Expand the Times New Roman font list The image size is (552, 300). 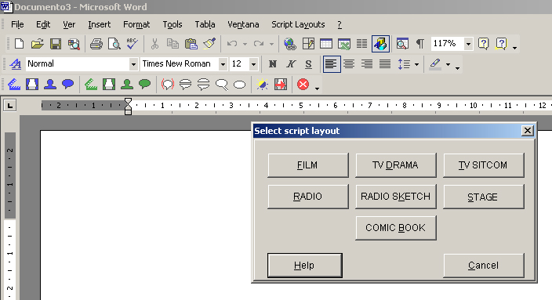point(223,64)
